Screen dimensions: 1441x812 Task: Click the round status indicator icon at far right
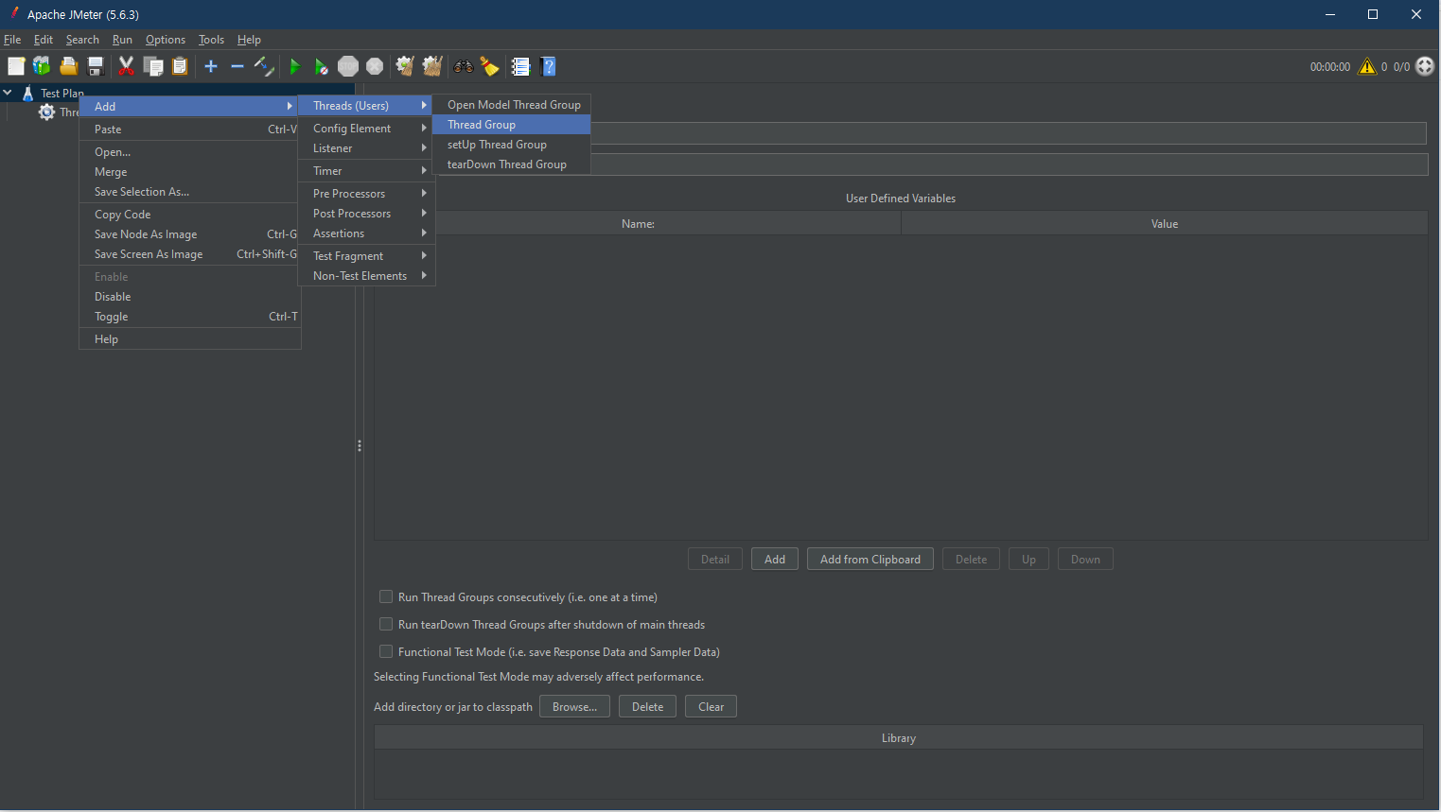tap(1425, 66)
